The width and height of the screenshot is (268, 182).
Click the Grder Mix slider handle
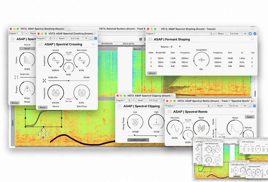click(x=69, y=80)
